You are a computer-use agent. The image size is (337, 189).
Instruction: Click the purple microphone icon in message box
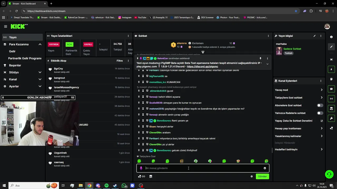(x=141, y=168)
